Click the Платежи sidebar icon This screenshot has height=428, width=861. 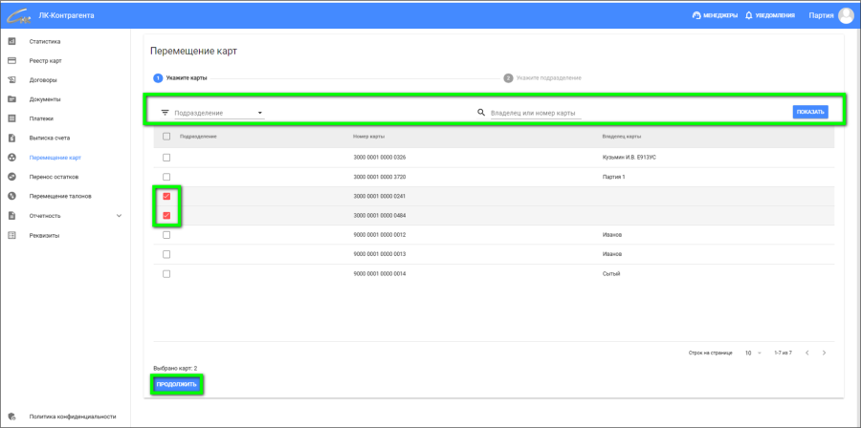tap(11, 118)
